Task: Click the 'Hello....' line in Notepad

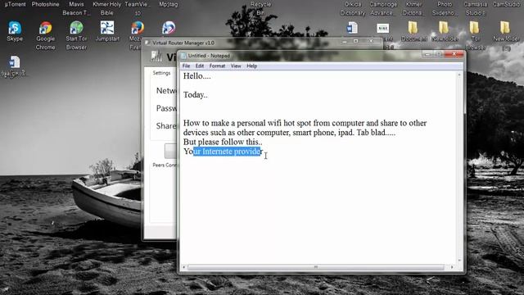Action: pos(196,76)
